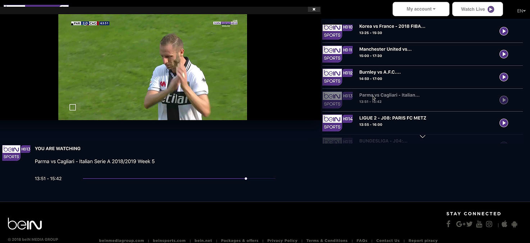Open the beIN Twitter page
530x243 pixels.
coord(470,224)
